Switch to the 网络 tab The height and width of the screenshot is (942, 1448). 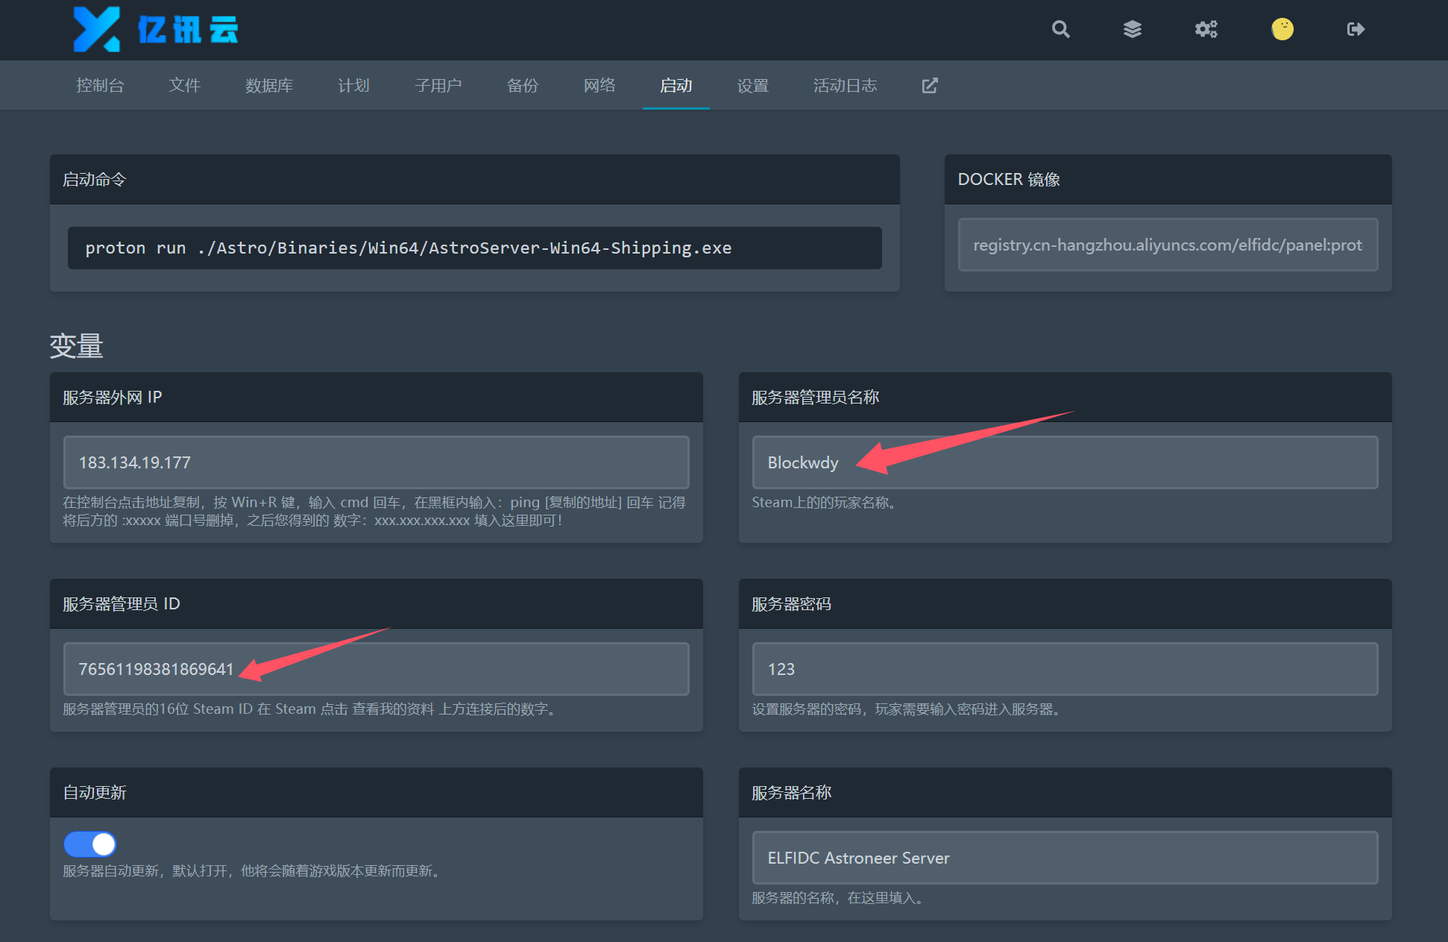click(x=599, y=86)
